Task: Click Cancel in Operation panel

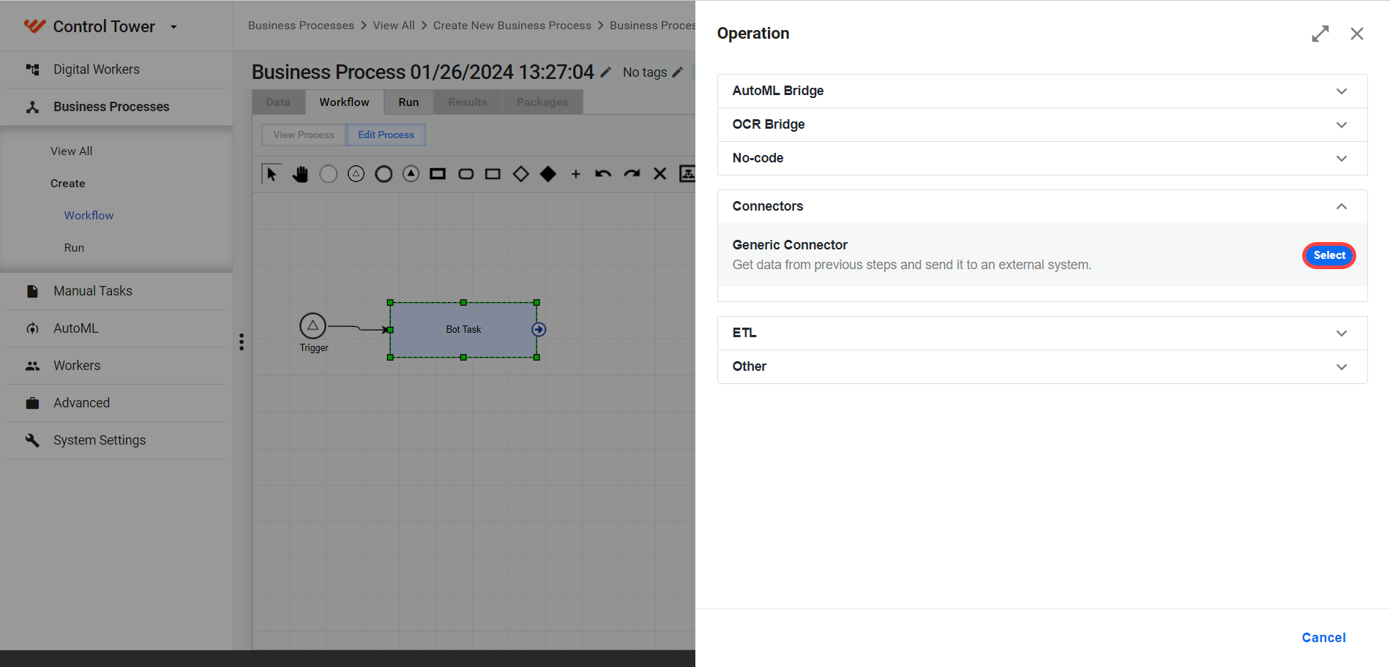Action: coord(1323,638)
